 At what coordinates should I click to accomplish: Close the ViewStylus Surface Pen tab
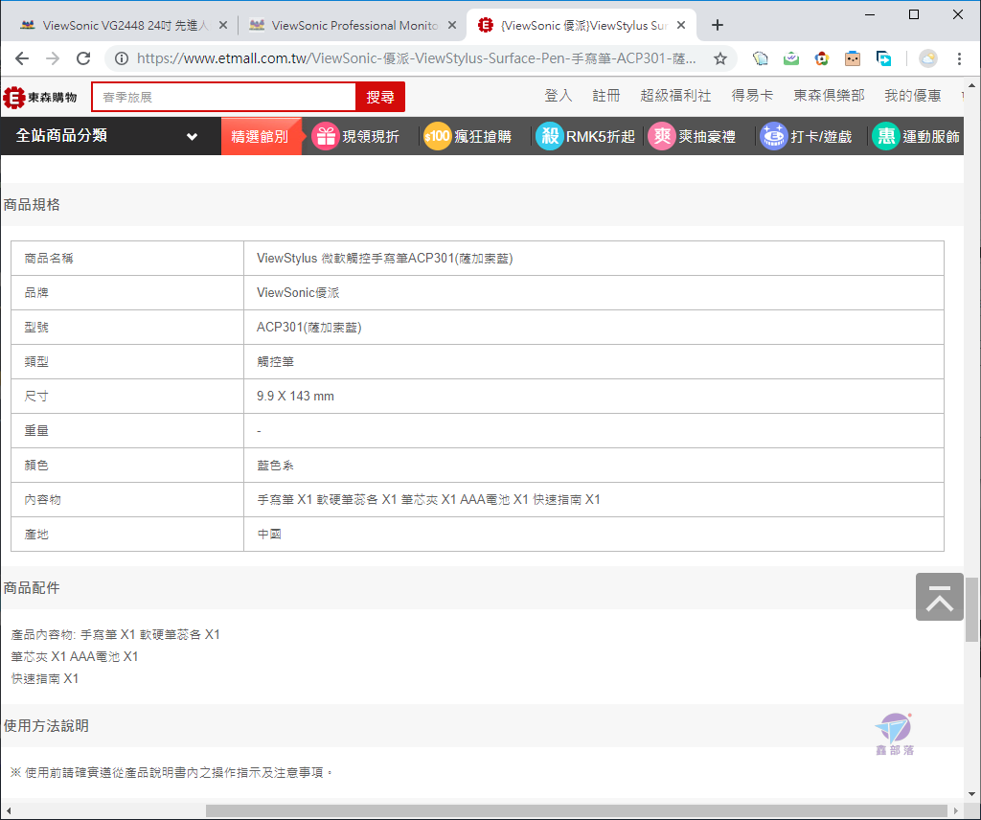coord(681,26)
